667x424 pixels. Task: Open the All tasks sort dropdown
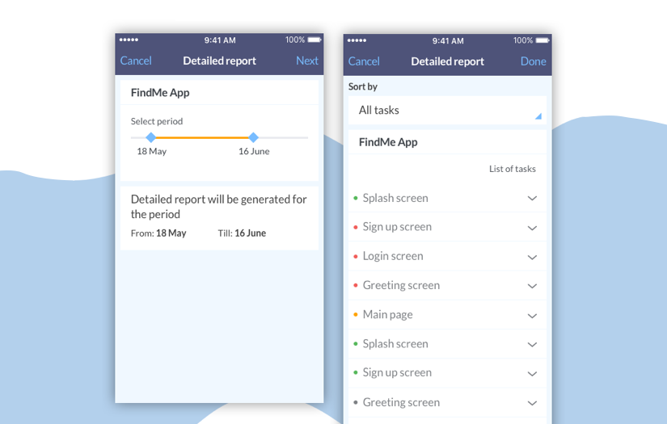[447, 111]
